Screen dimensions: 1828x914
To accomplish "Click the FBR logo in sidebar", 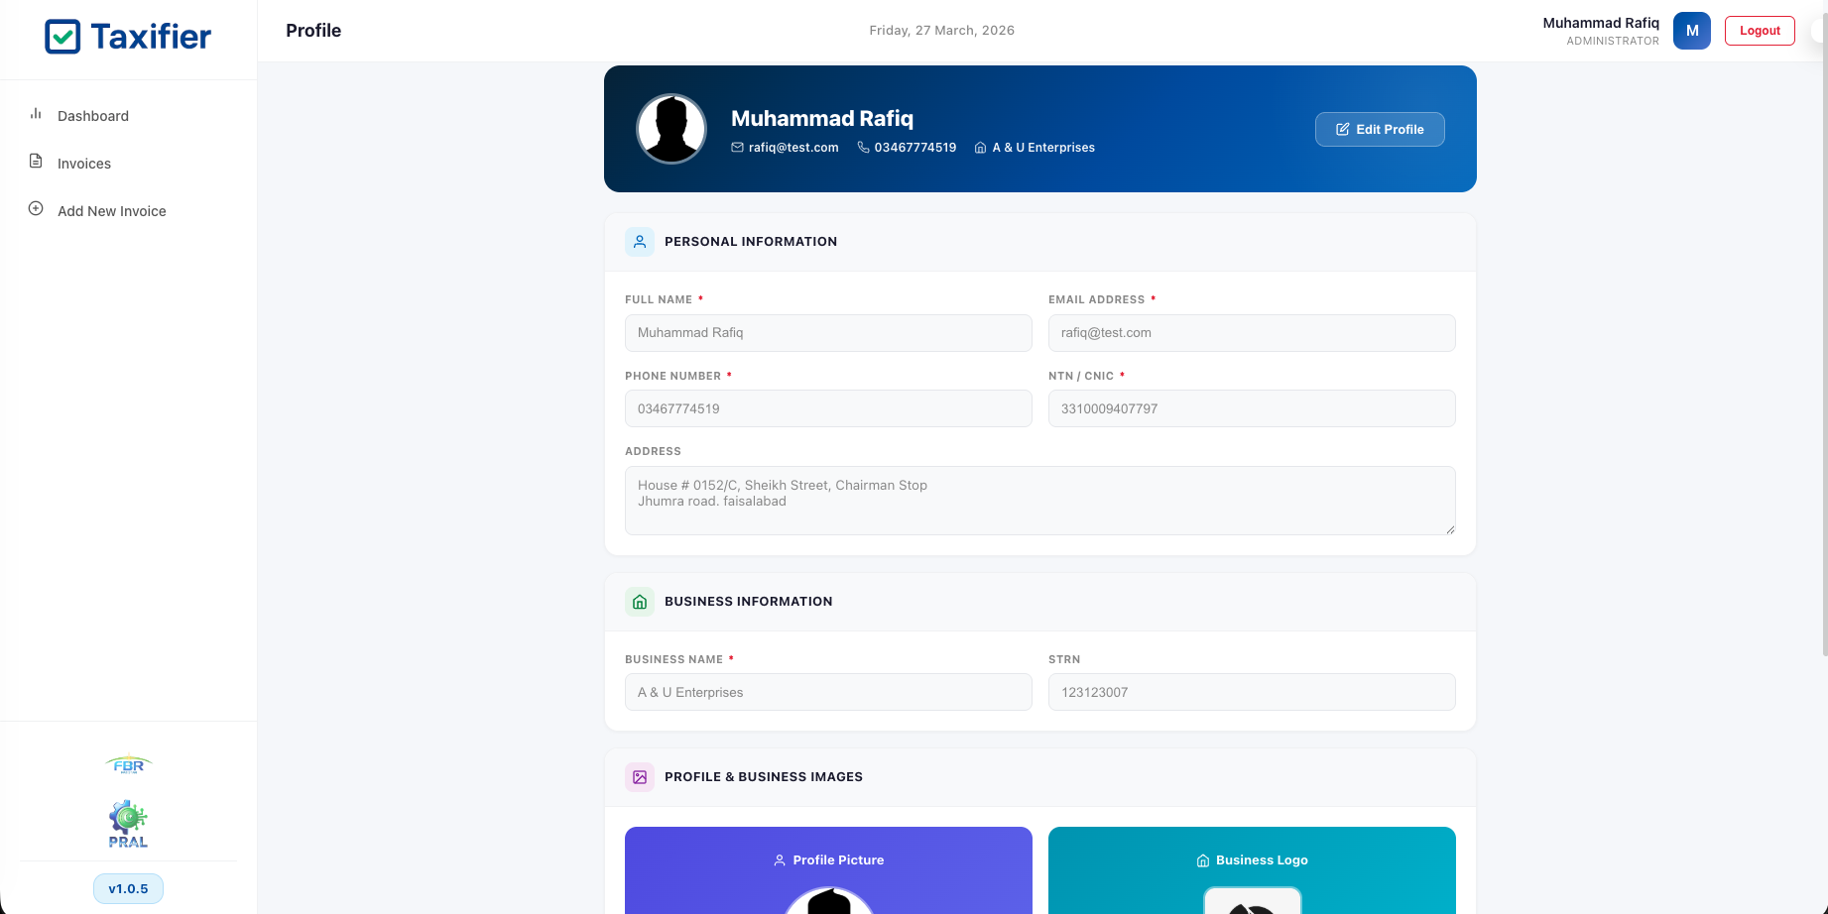I will [128, 764].
